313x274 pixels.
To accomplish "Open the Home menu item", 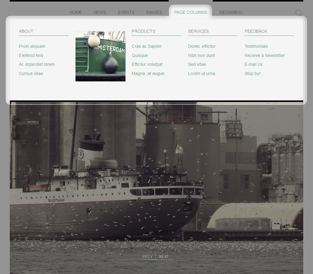I will (76, 12).
